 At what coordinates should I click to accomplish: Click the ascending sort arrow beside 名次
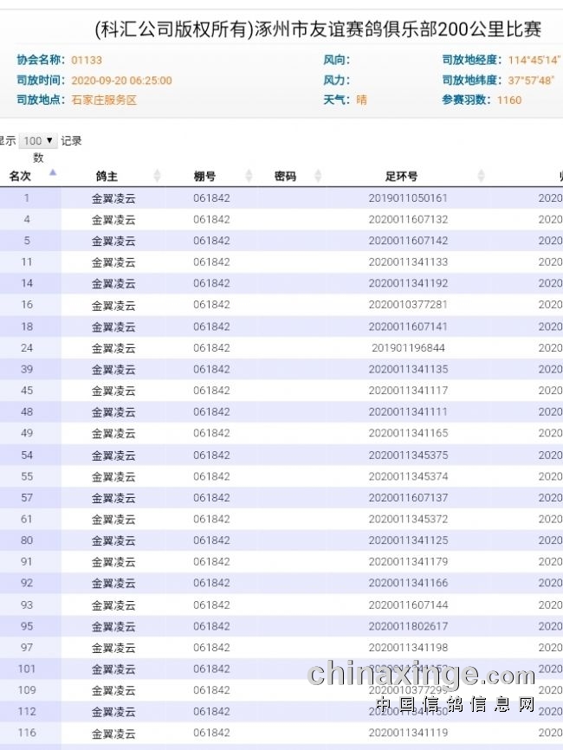pyautogui.click(x=53, y=173)
